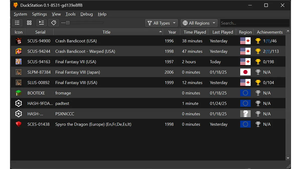Select the Crash Bandicoot (USA) title
Screen dimensions: 301x169
click(x=76, y=41)
